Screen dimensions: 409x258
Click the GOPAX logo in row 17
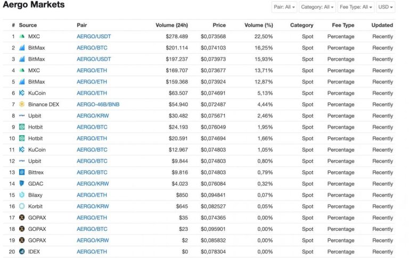tap(22, 218)
